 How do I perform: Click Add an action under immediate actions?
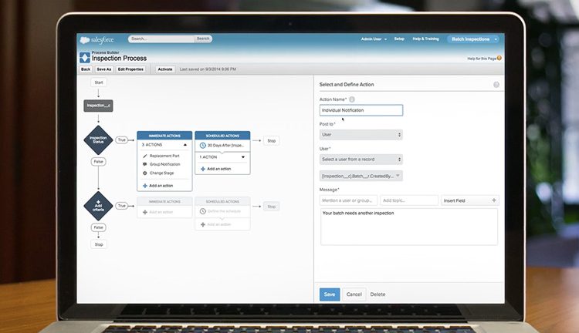tap(161, 186)
